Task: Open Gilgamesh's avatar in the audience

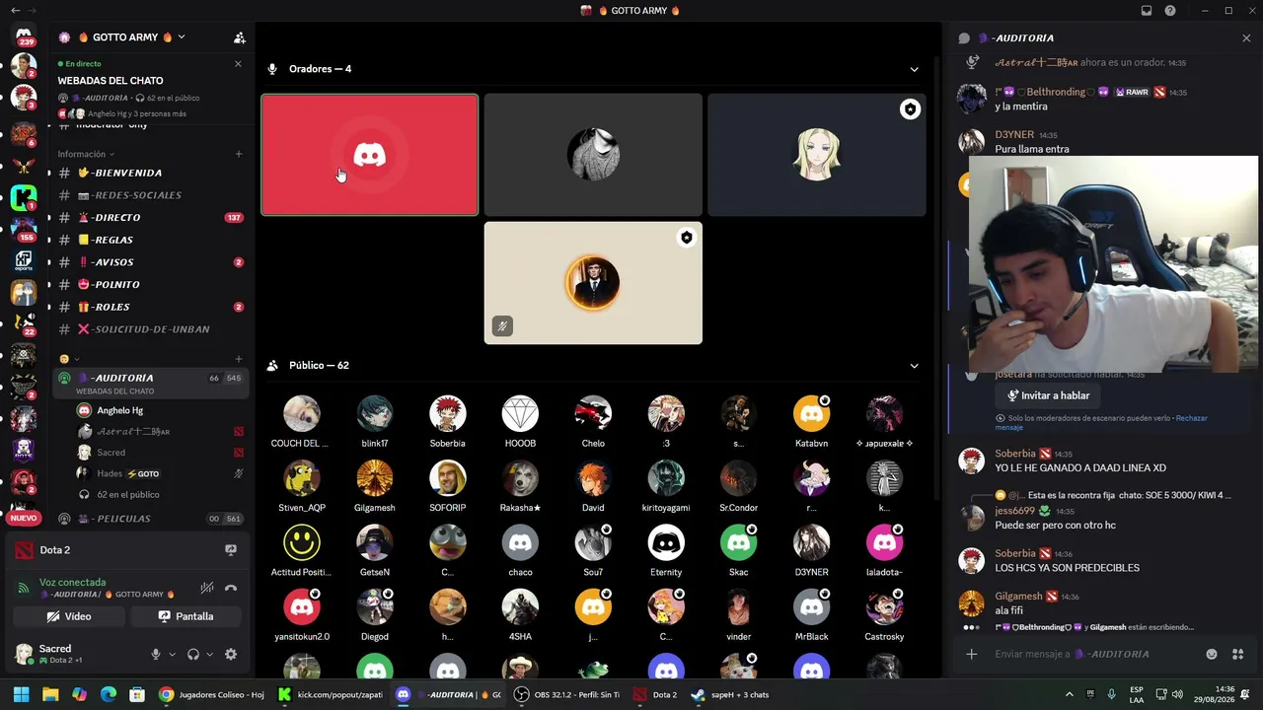Action: [375, 477]
